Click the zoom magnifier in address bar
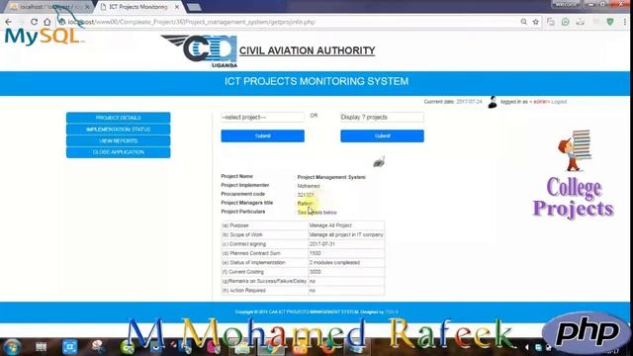 [523, 22]
